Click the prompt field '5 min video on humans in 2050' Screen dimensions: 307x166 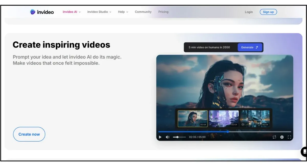tap(209, 47)
